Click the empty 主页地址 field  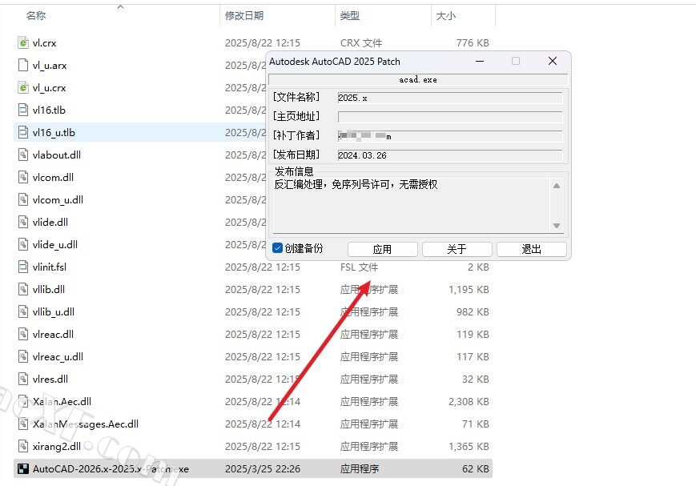click(x=449, y=117)
